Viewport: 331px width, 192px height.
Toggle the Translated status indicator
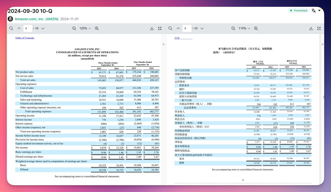coord(299,10)
